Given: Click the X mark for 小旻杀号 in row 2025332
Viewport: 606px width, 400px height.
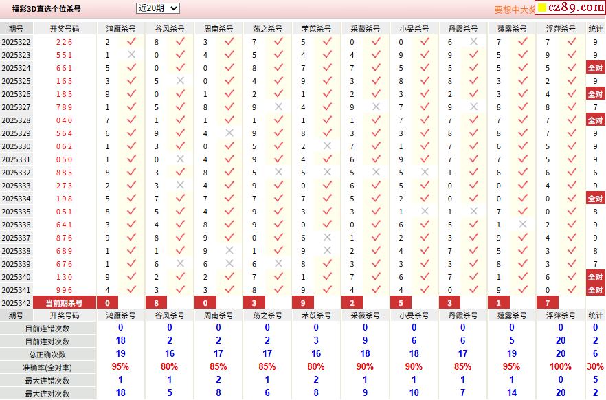Looking at the screenshot, I should (425, 172).
